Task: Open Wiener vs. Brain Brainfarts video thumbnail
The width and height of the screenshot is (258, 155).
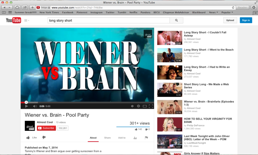Action: pos(170,107)
